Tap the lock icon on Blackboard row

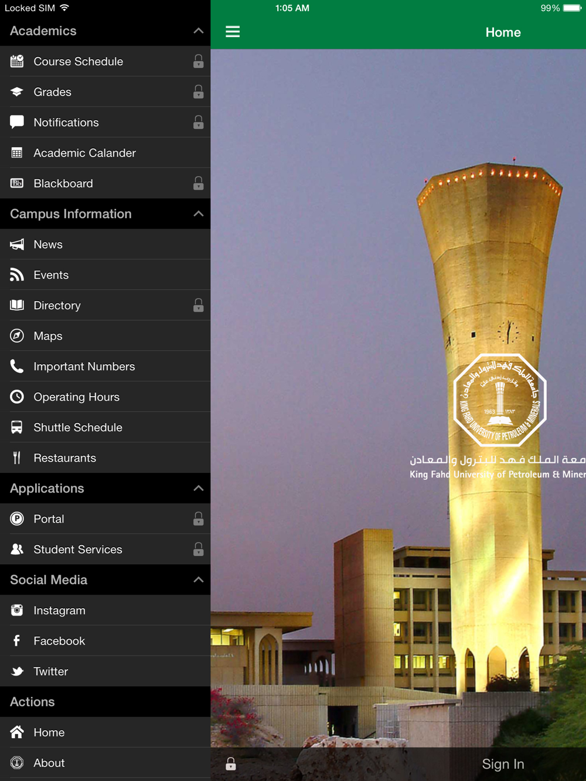[x=199, y=183]
